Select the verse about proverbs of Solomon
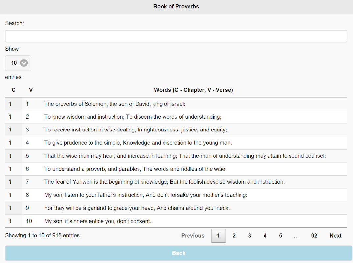 point(176,104)
